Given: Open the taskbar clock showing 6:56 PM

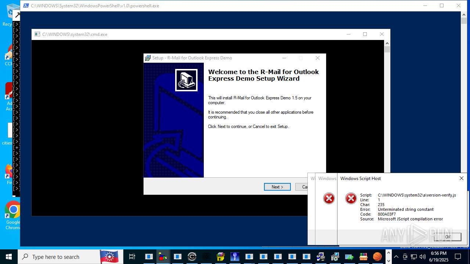Looking at the screenshot, I should (439, 257).
